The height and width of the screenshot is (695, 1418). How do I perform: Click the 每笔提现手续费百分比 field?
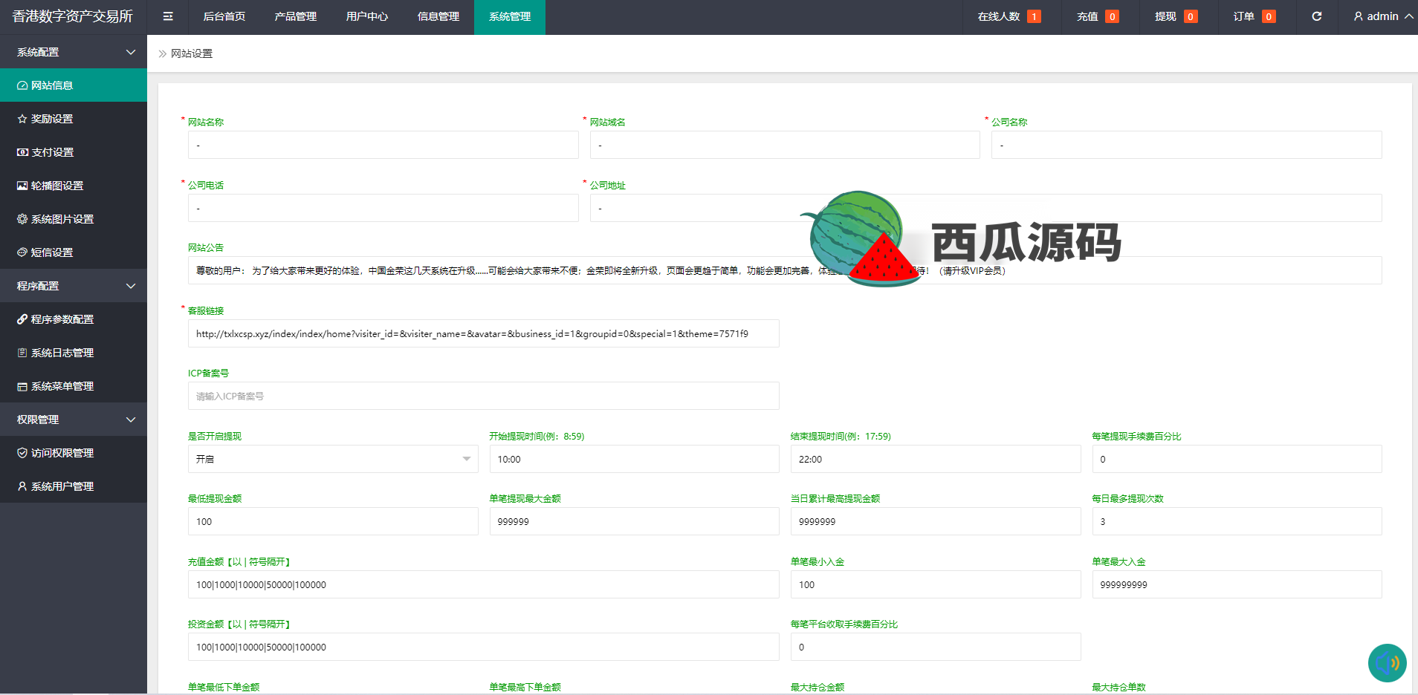click(x=1237, y=459)
